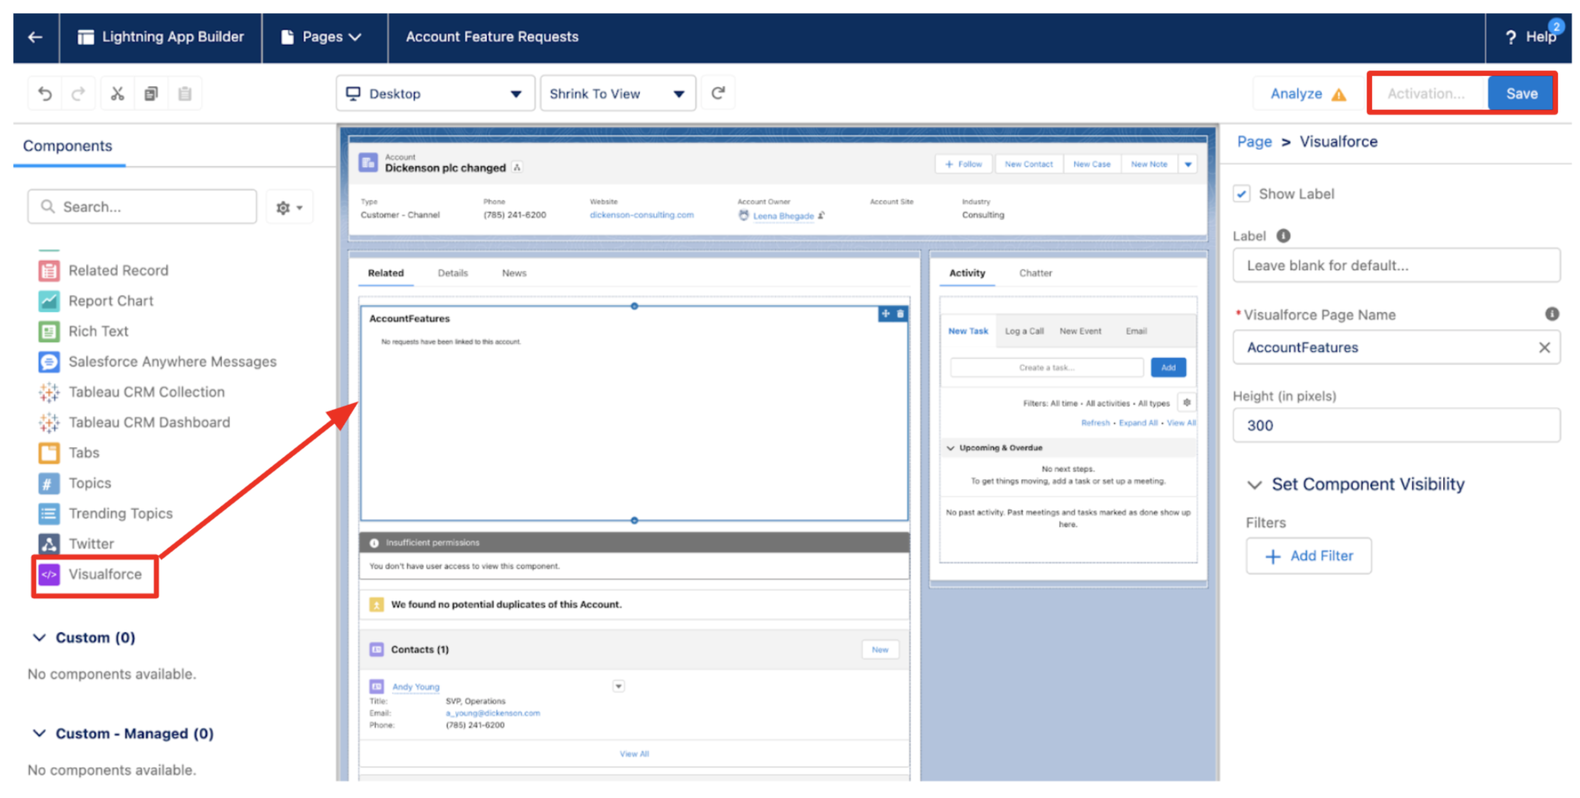The height and width of the screenshot is (798, 1580).
Task: Clear the AccountFeatures page name
Action: pos(1544,347)
